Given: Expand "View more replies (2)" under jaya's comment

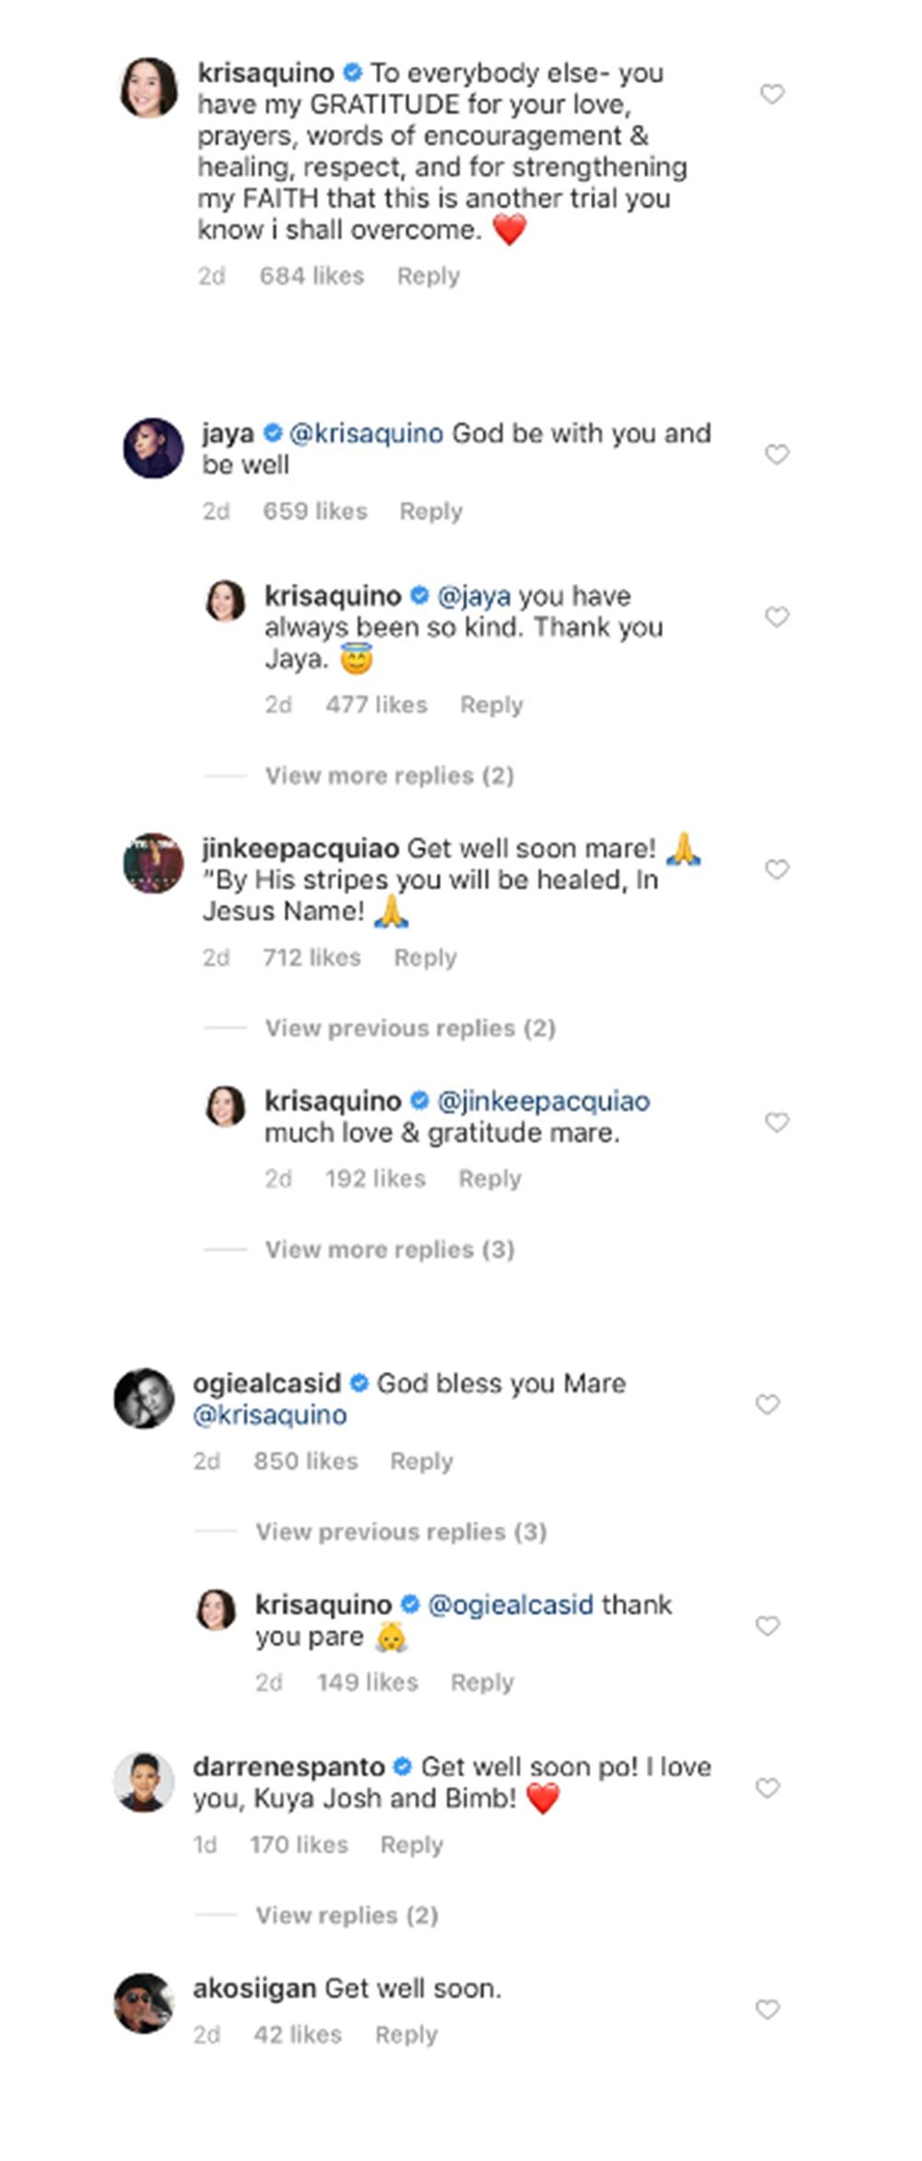Looking at the screenshot, I should [389, 775].
